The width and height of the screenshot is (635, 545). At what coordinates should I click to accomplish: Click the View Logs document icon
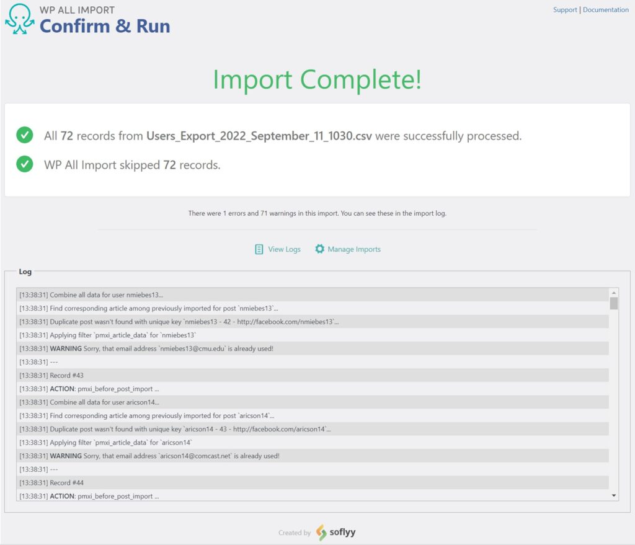[x=259, y=249]
